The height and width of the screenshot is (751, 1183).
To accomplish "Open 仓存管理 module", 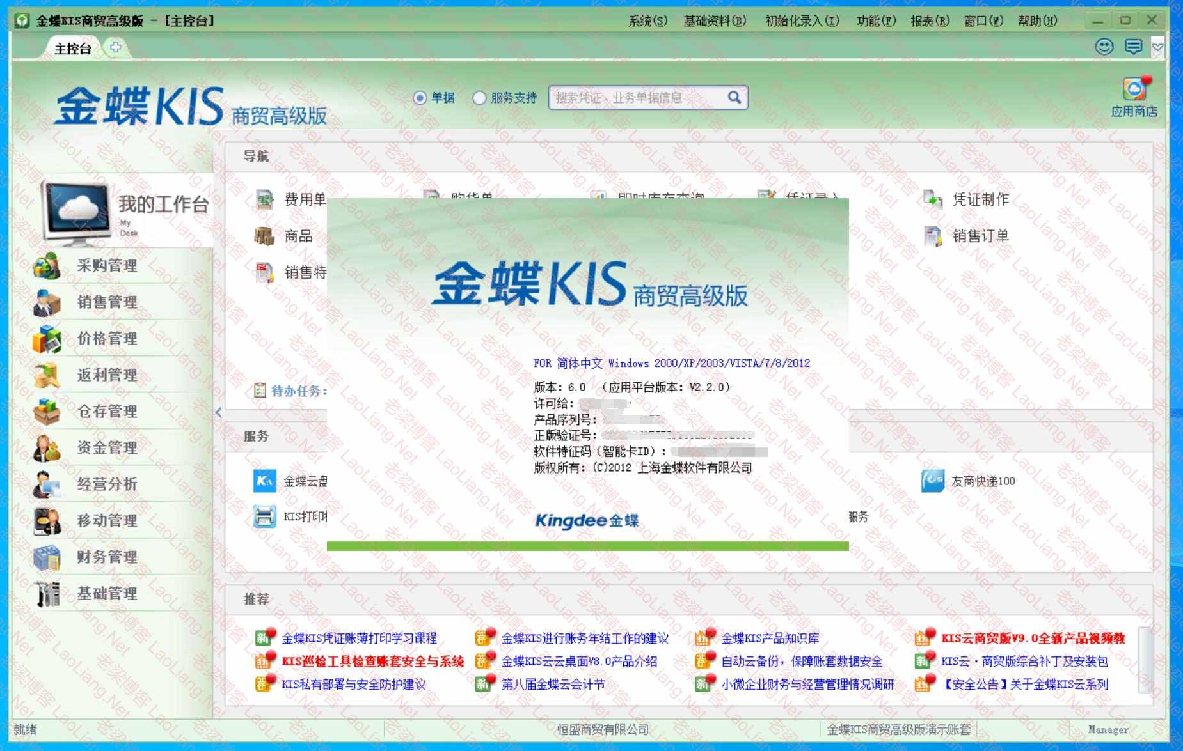I will [x=107, y=412].
